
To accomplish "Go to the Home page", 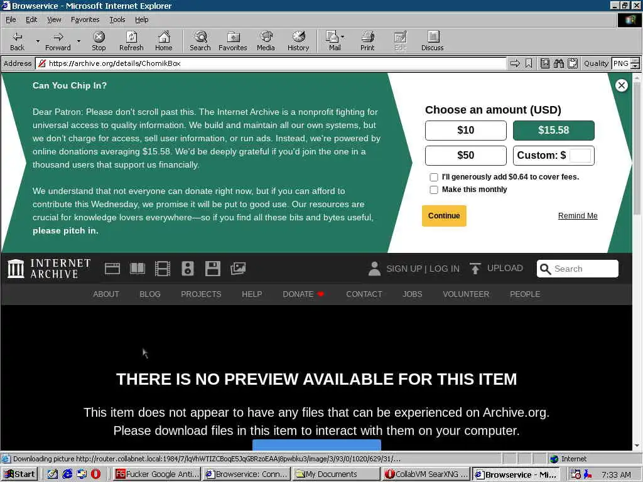I will click(164, 41).
